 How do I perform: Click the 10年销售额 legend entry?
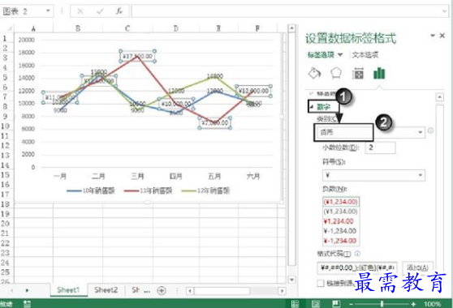91,190
